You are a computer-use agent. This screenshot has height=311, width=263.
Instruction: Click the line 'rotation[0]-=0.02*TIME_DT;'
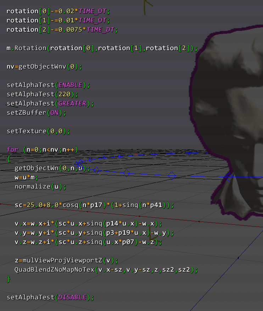click(x=58, y=11)
